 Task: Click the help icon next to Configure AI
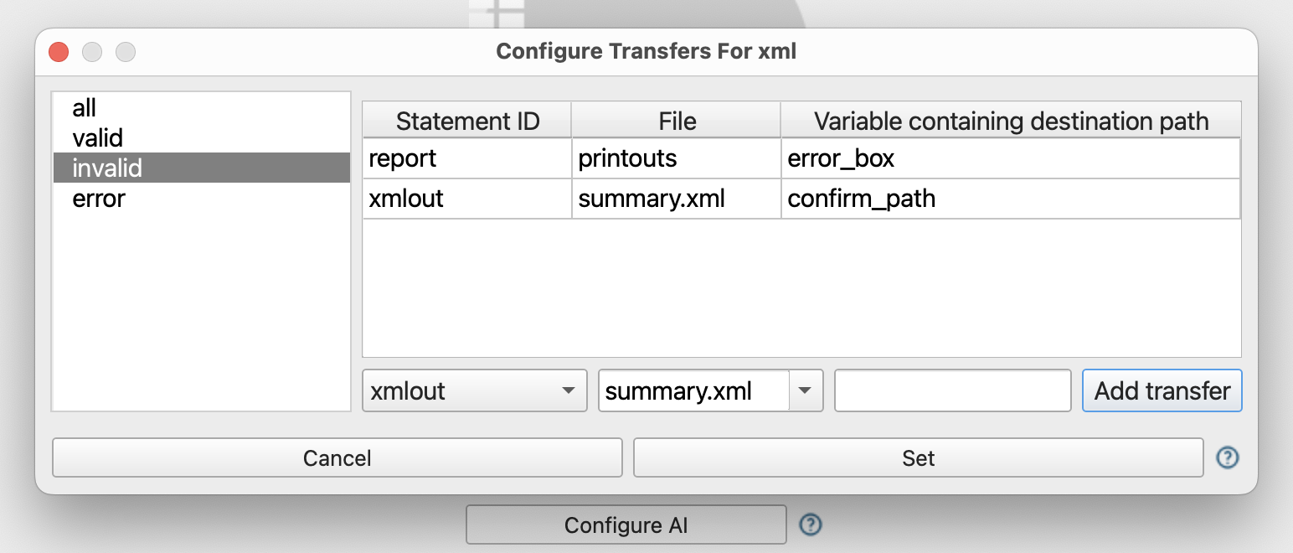coord(811,525)
